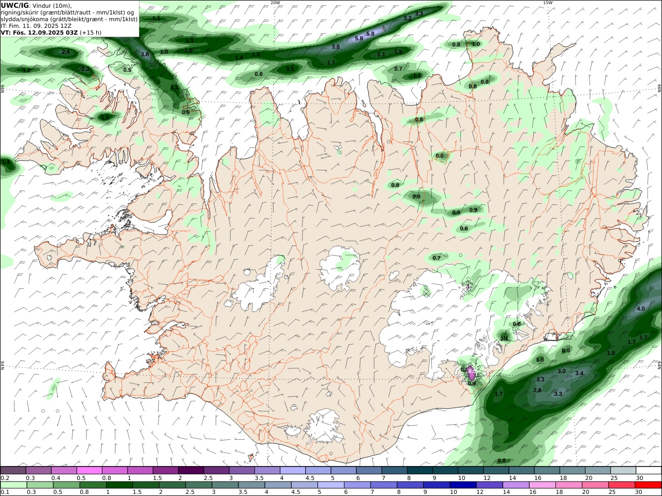662x496 pixels.
Task: Click the '3.2' precipitation value
Action: (408, 18)
